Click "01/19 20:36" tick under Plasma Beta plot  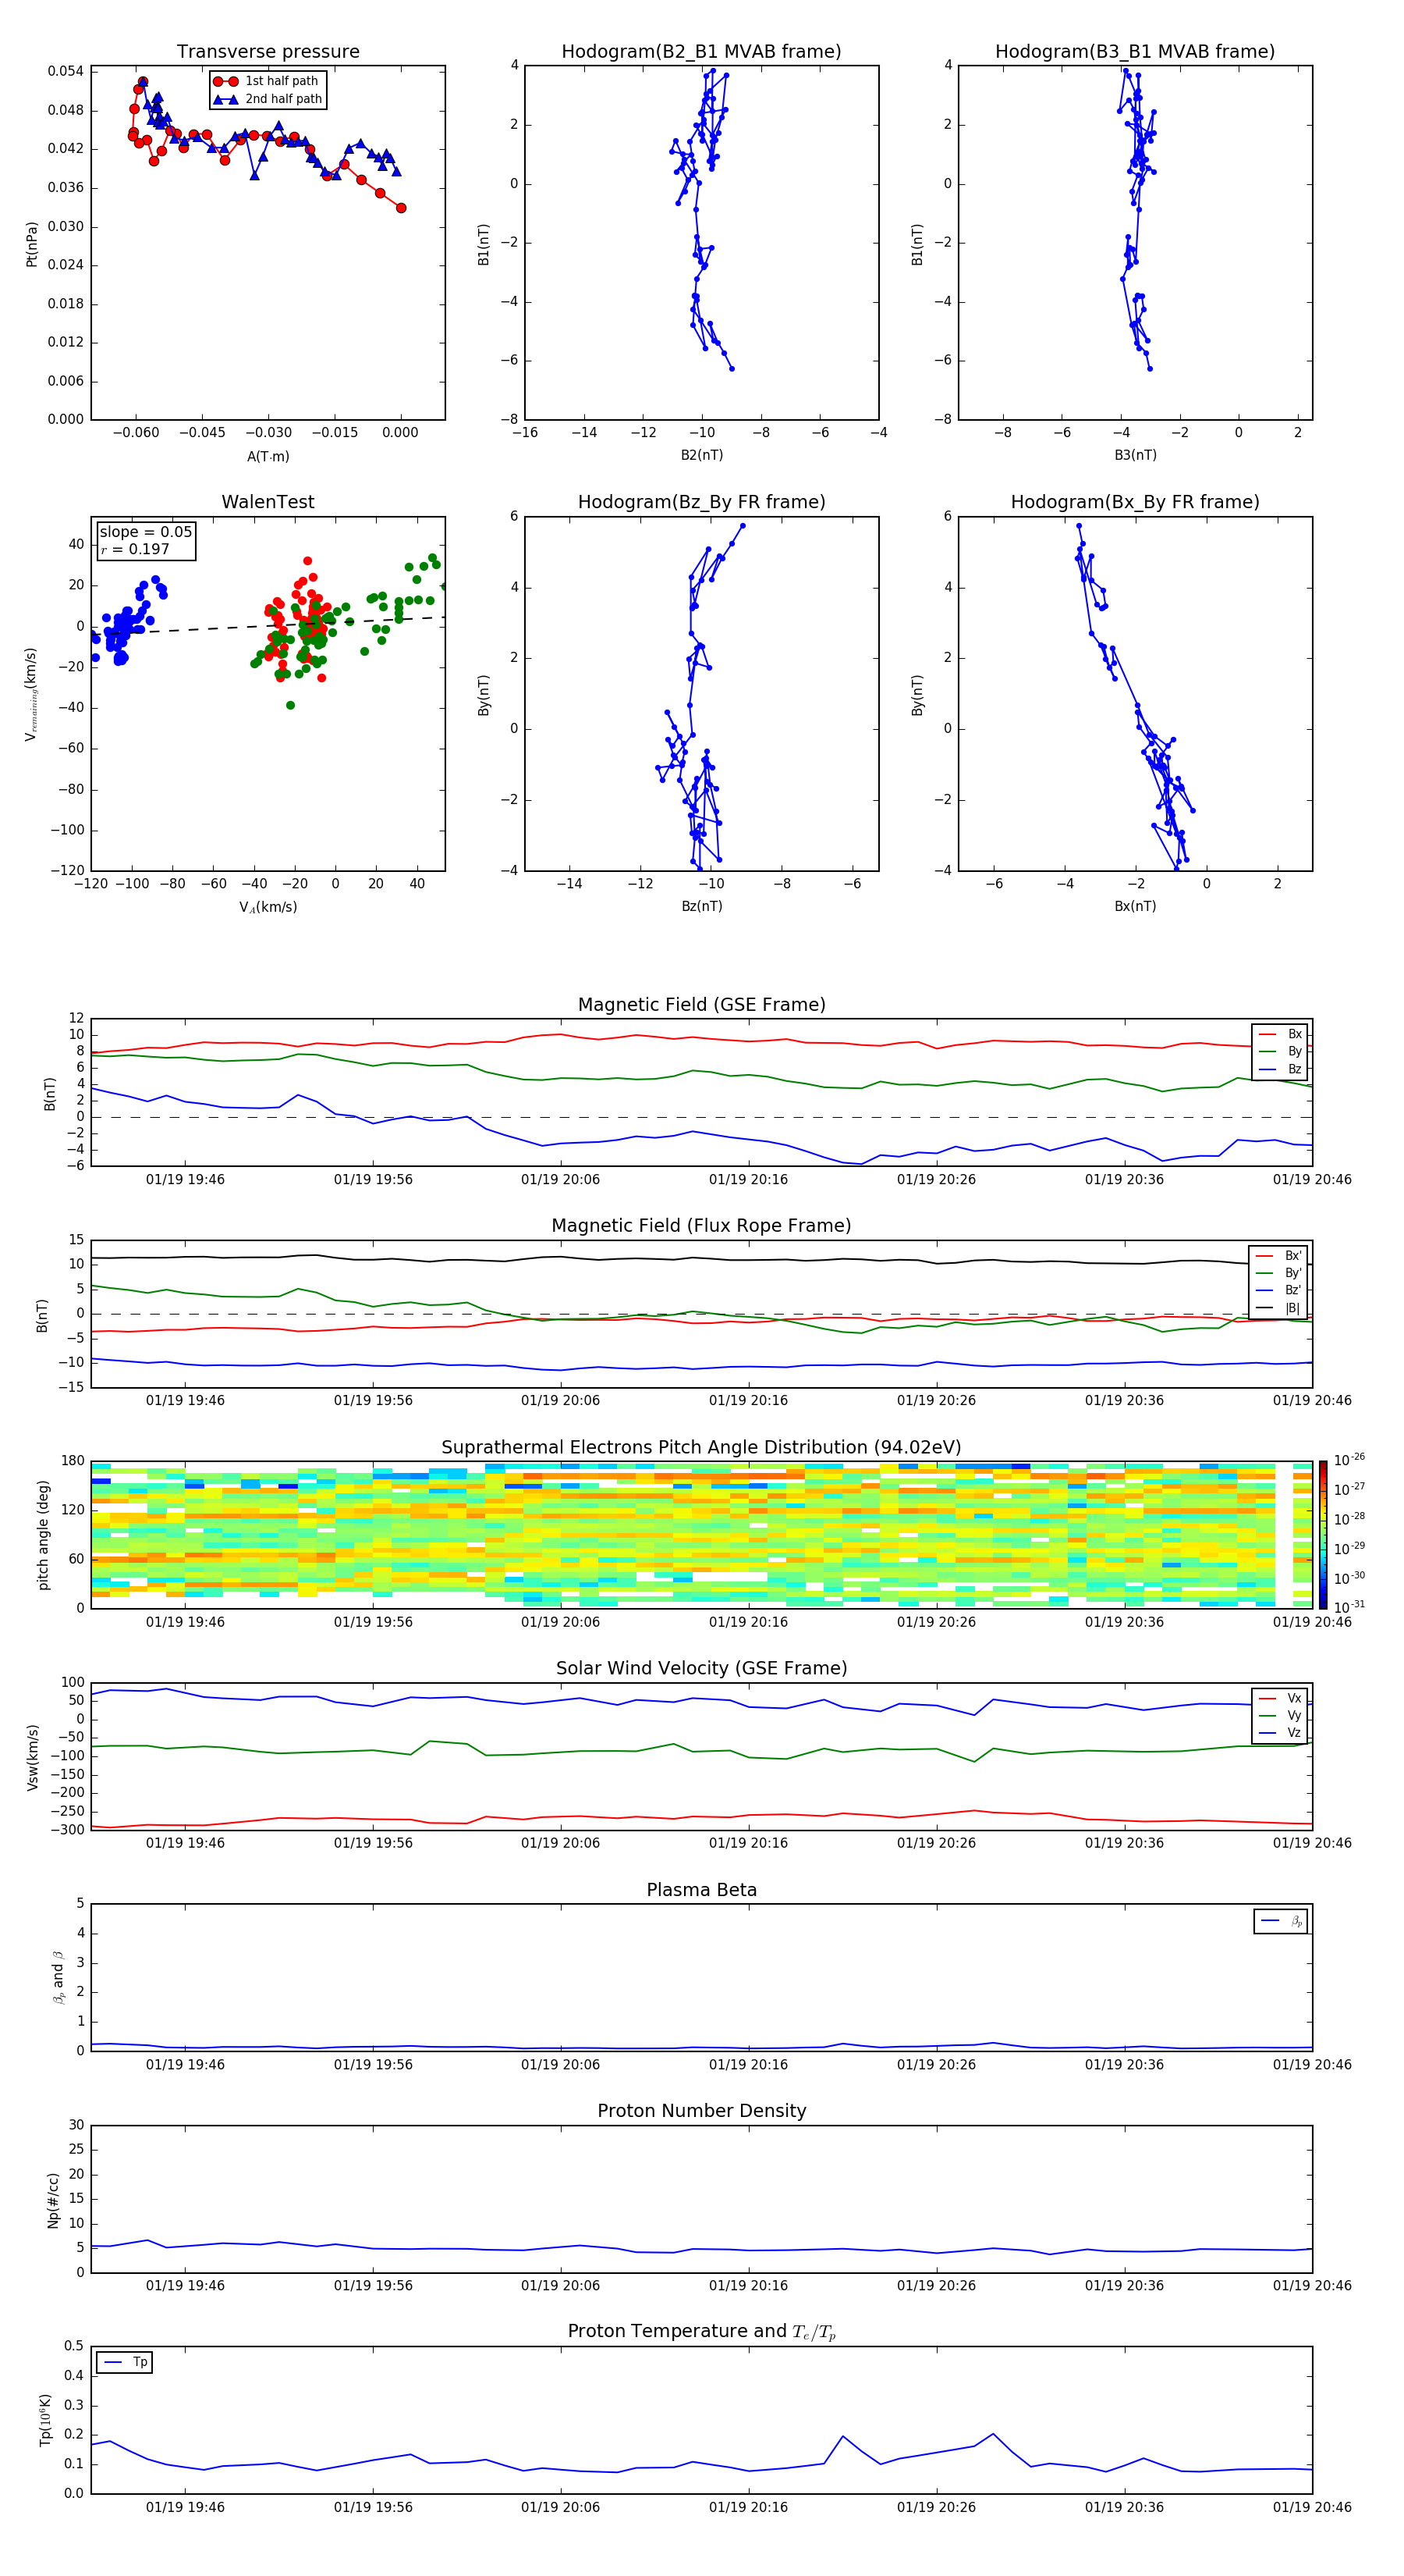(x=1124, y=2064)
